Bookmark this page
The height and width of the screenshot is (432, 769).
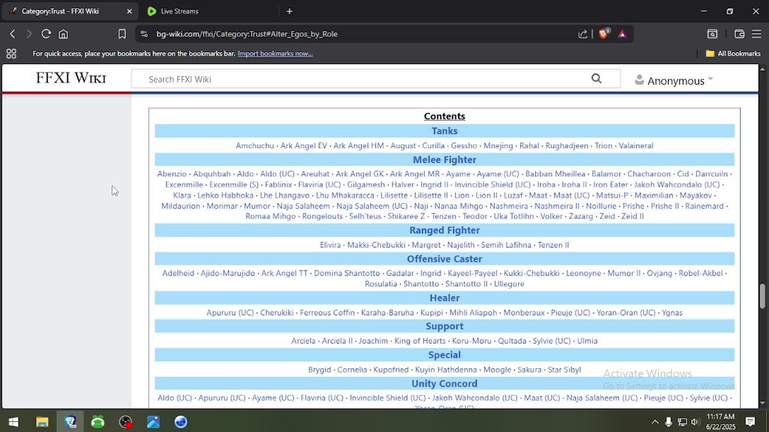(122, 34)
